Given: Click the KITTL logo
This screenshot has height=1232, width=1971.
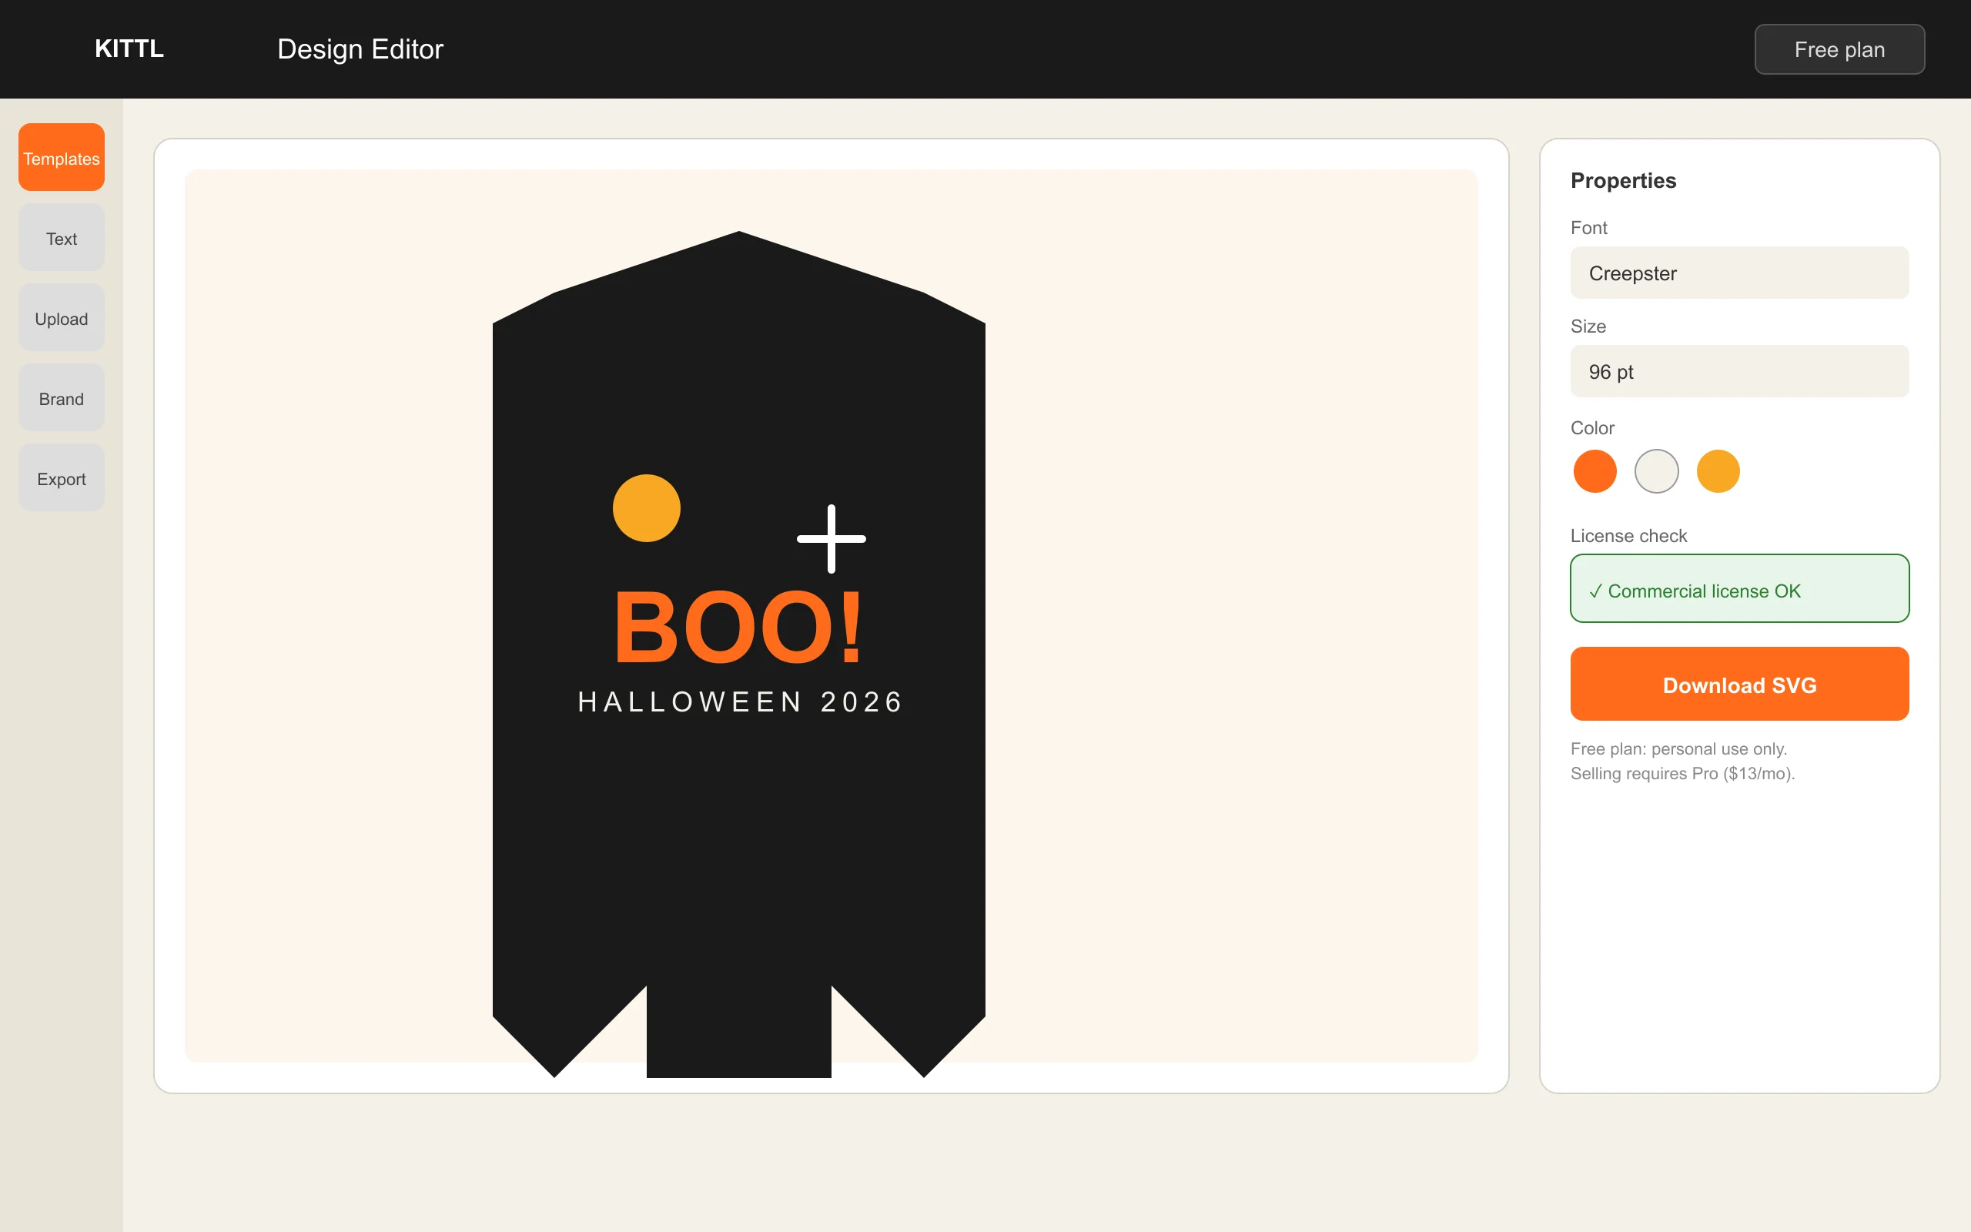Looking at the screenshot, I should pos(129,48).
